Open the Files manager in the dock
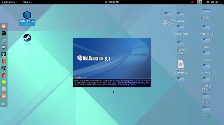This screenshot has height=125, width=224. 4,40
